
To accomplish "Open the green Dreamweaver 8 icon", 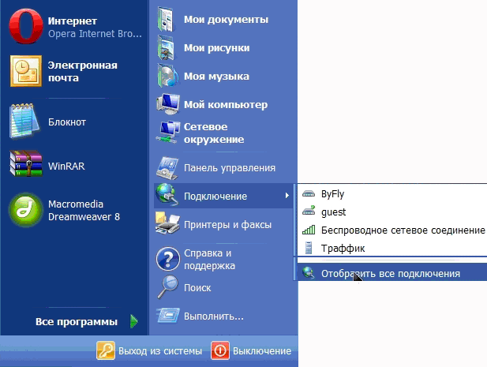I will 26,210.
